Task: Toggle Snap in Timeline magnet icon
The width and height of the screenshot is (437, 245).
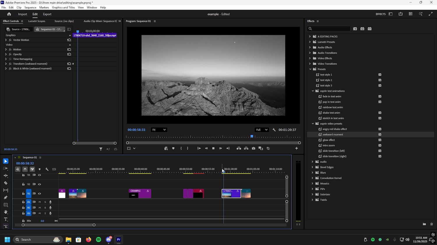Action: (x=25, y=169)
